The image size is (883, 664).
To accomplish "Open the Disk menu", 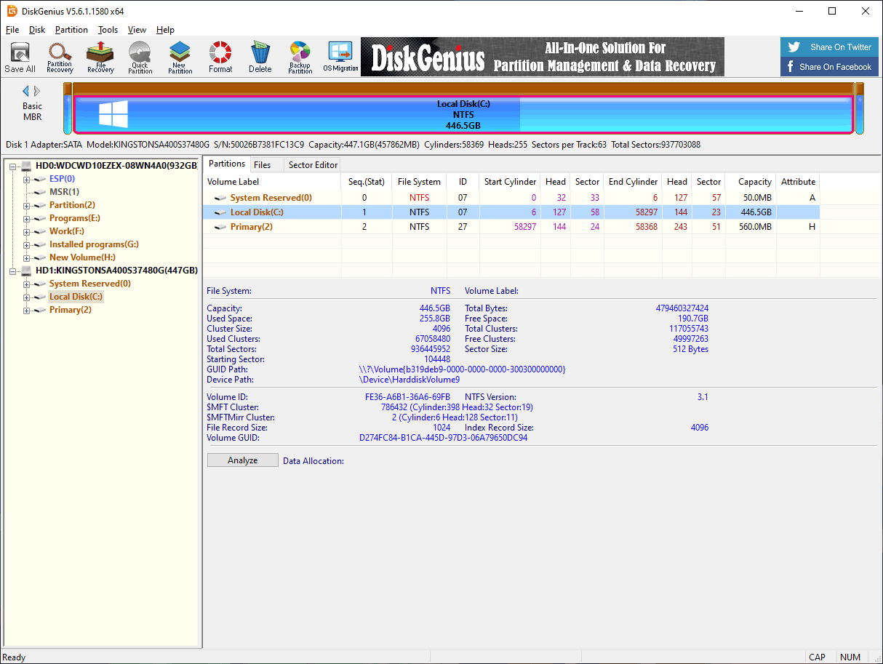I will pyautogui.click(x=37, y=30).
